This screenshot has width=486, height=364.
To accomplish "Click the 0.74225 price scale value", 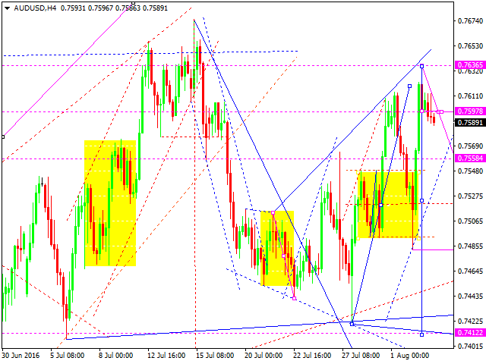I will pyautogui.click(x=470, y=322).
